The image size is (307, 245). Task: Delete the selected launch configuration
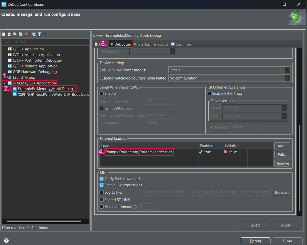(26, 34)
